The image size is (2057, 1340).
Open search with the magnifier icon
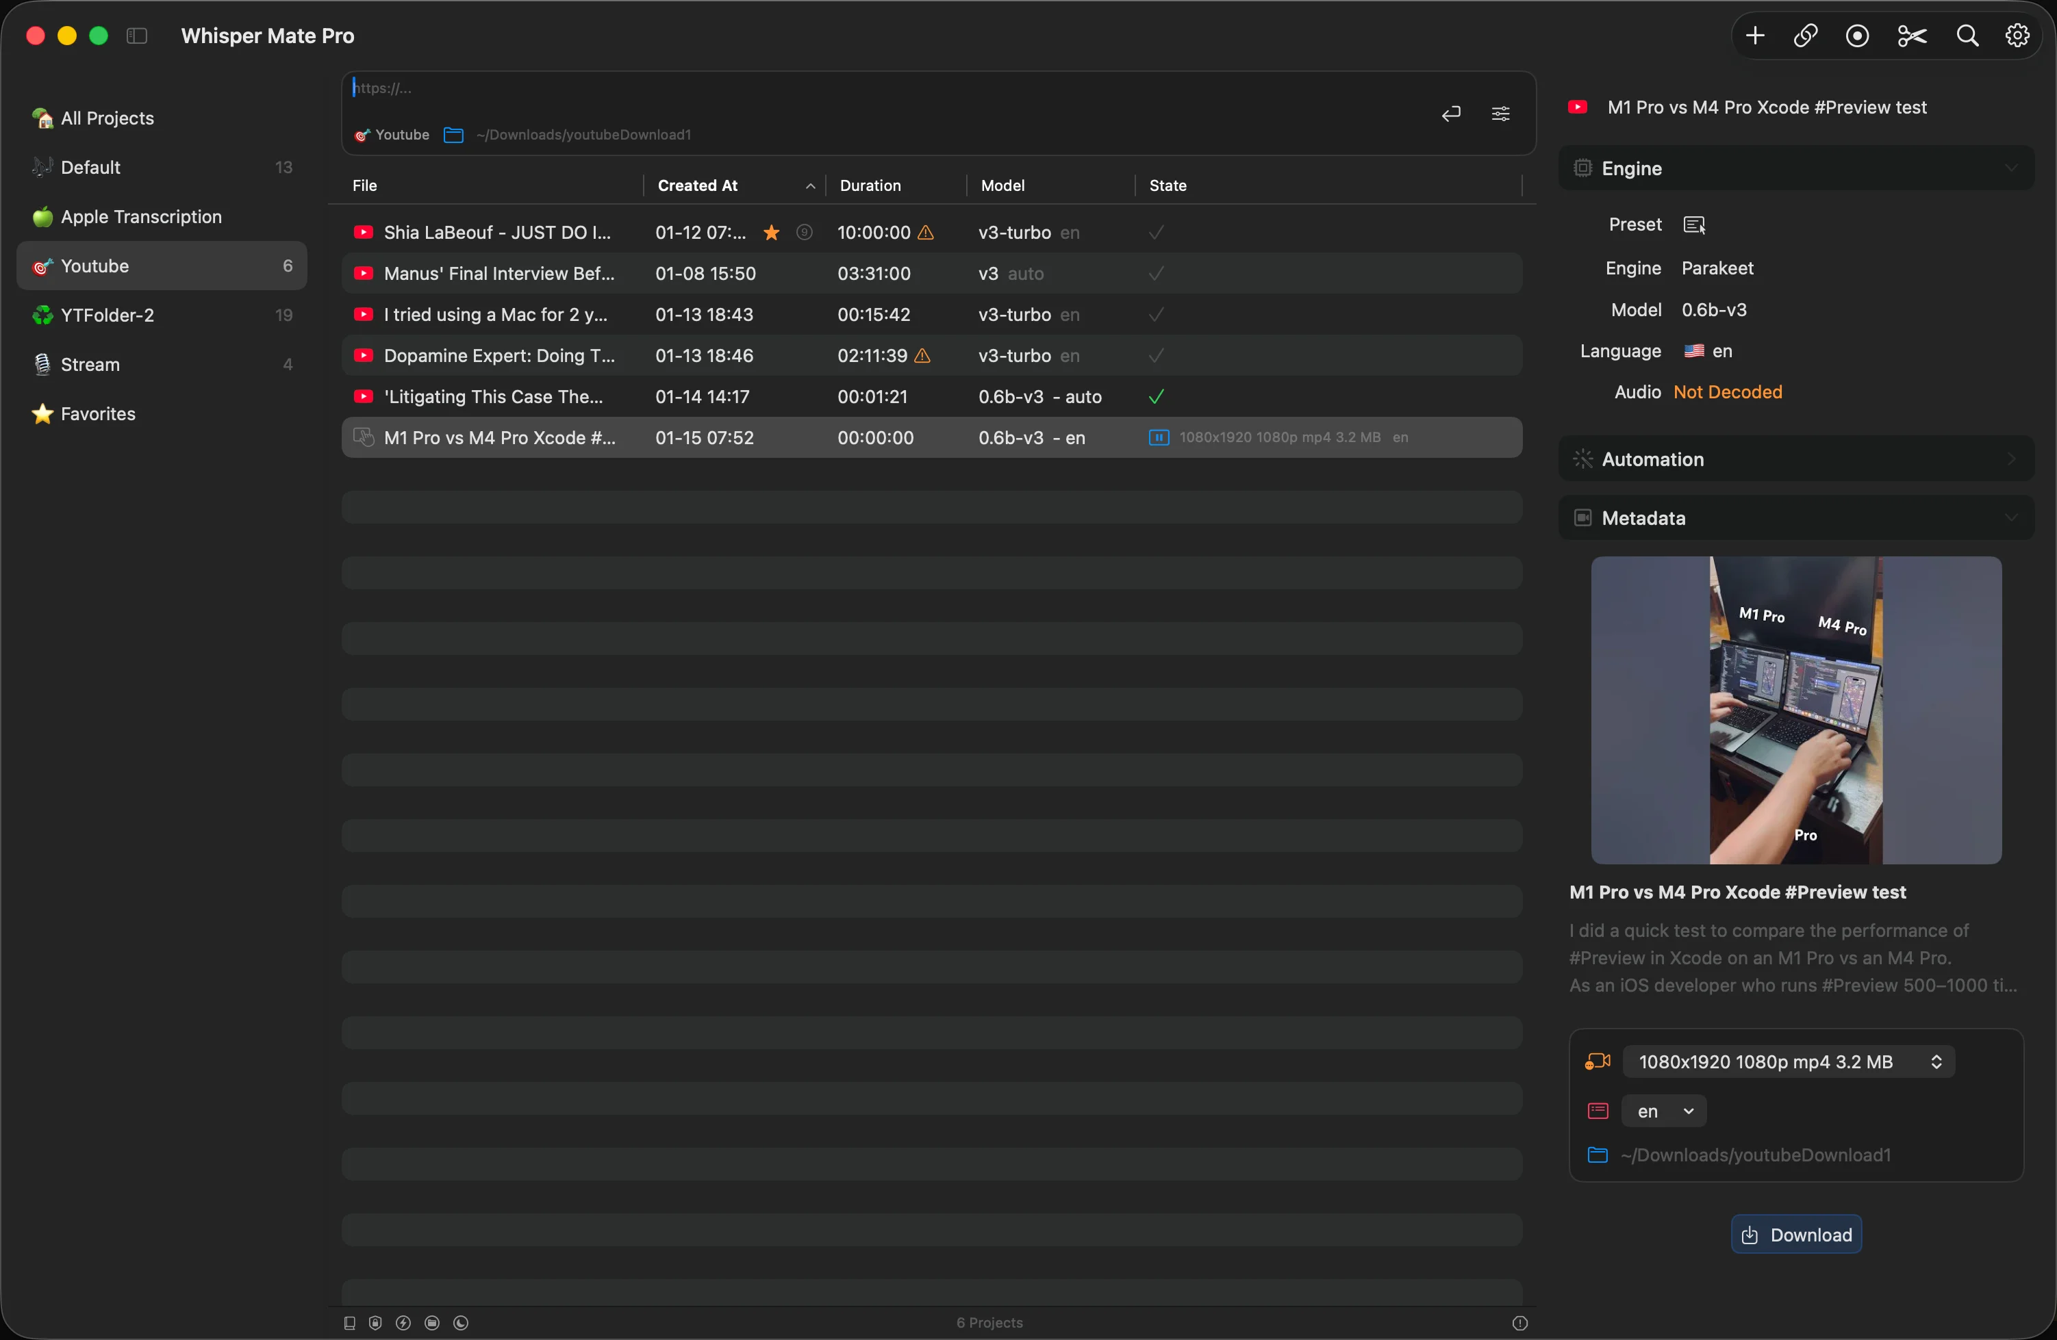[1967, 36]
